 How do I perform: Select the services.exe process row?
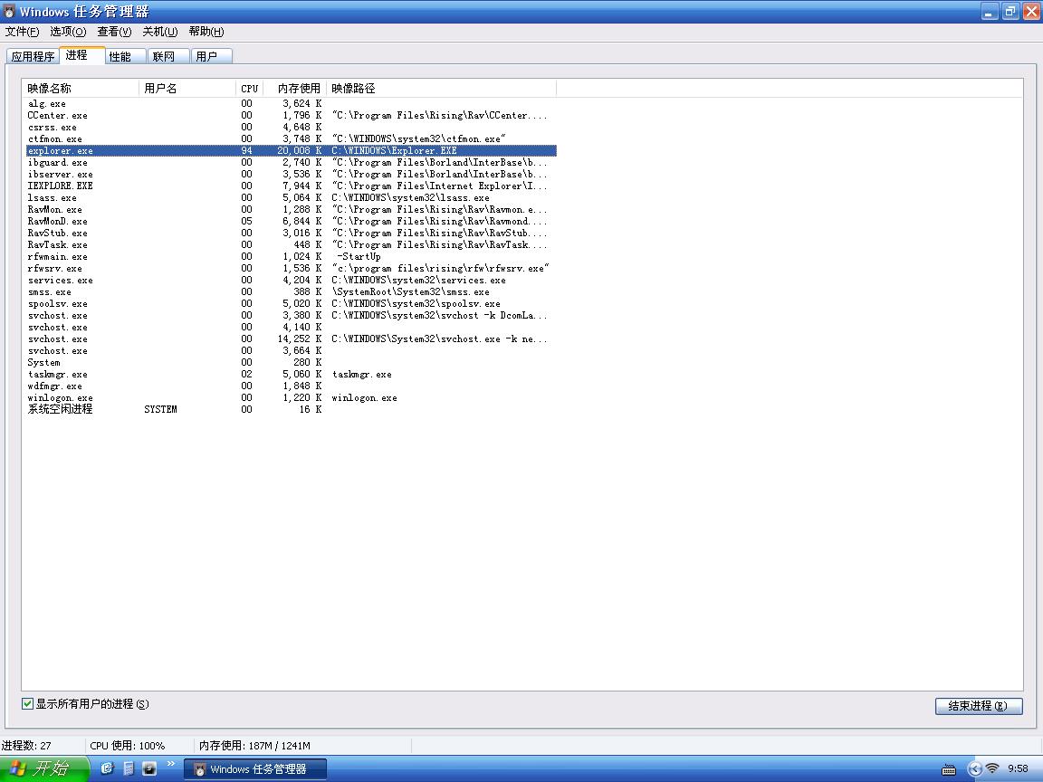pos(292,280)
